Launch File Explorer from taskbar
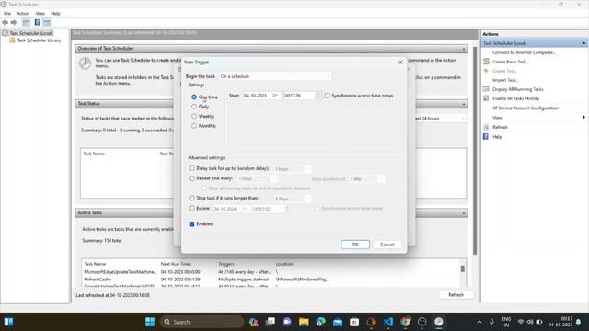 tap(304, 322)
